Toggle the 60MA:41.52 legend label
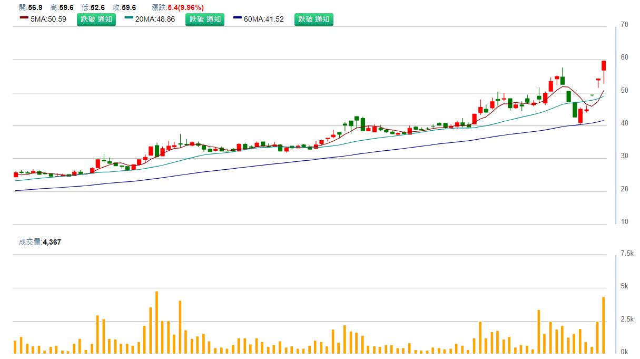 (x=263, y=20)
